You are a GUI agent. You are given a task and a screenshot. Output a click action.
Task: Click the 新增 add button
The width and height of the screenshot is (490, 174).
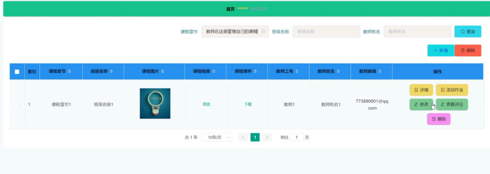point(441,51)
